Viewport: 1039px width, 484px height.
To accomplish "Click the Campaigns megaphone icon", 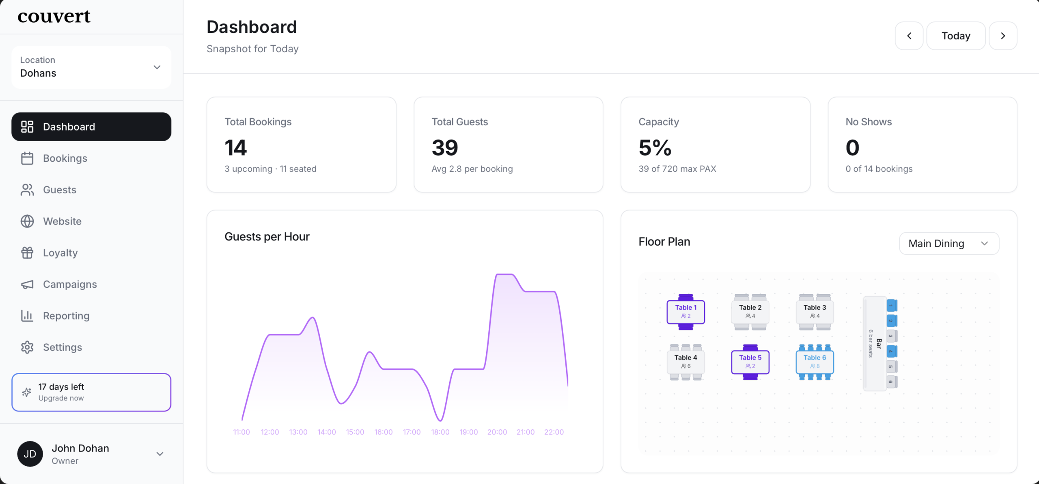I will click(27, 284).
